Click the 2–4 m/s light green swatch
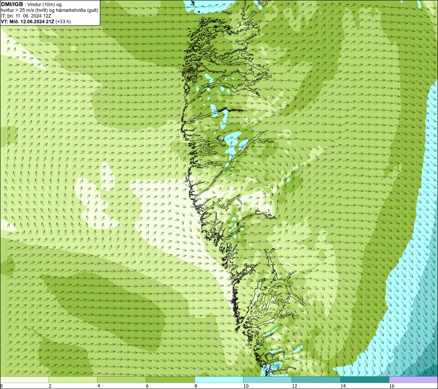Viewport: 438px width, 389px height. [73, 379]
